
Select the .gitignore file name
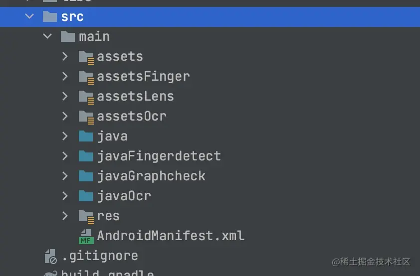coord(99,256)
